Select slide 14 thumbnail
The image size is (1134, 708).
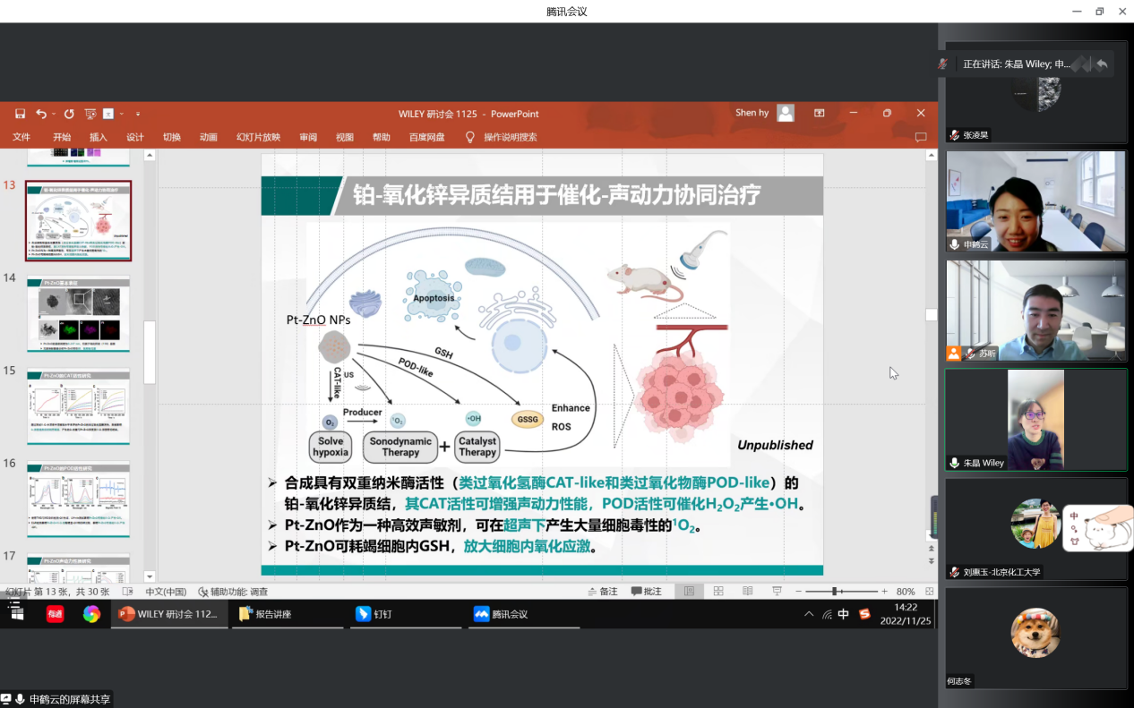(79, 314)
